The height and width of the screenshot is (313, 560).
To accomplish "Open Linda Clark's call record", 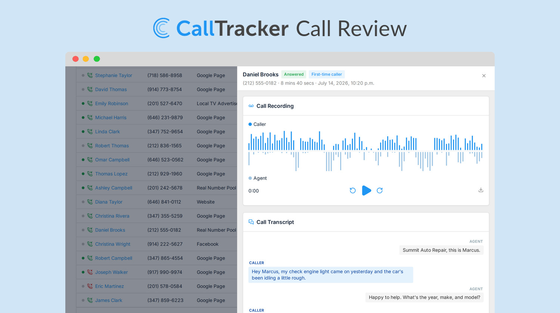I will click(x=108, y=132).
